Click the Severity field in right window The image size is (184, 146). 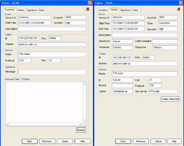tap(168, 29)
